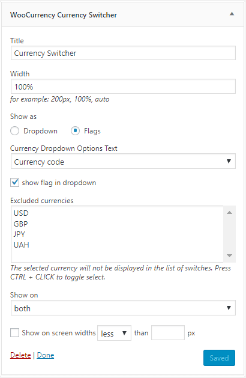
Task: Uncheck show flag in dropdown
Action: click(14, 183)
